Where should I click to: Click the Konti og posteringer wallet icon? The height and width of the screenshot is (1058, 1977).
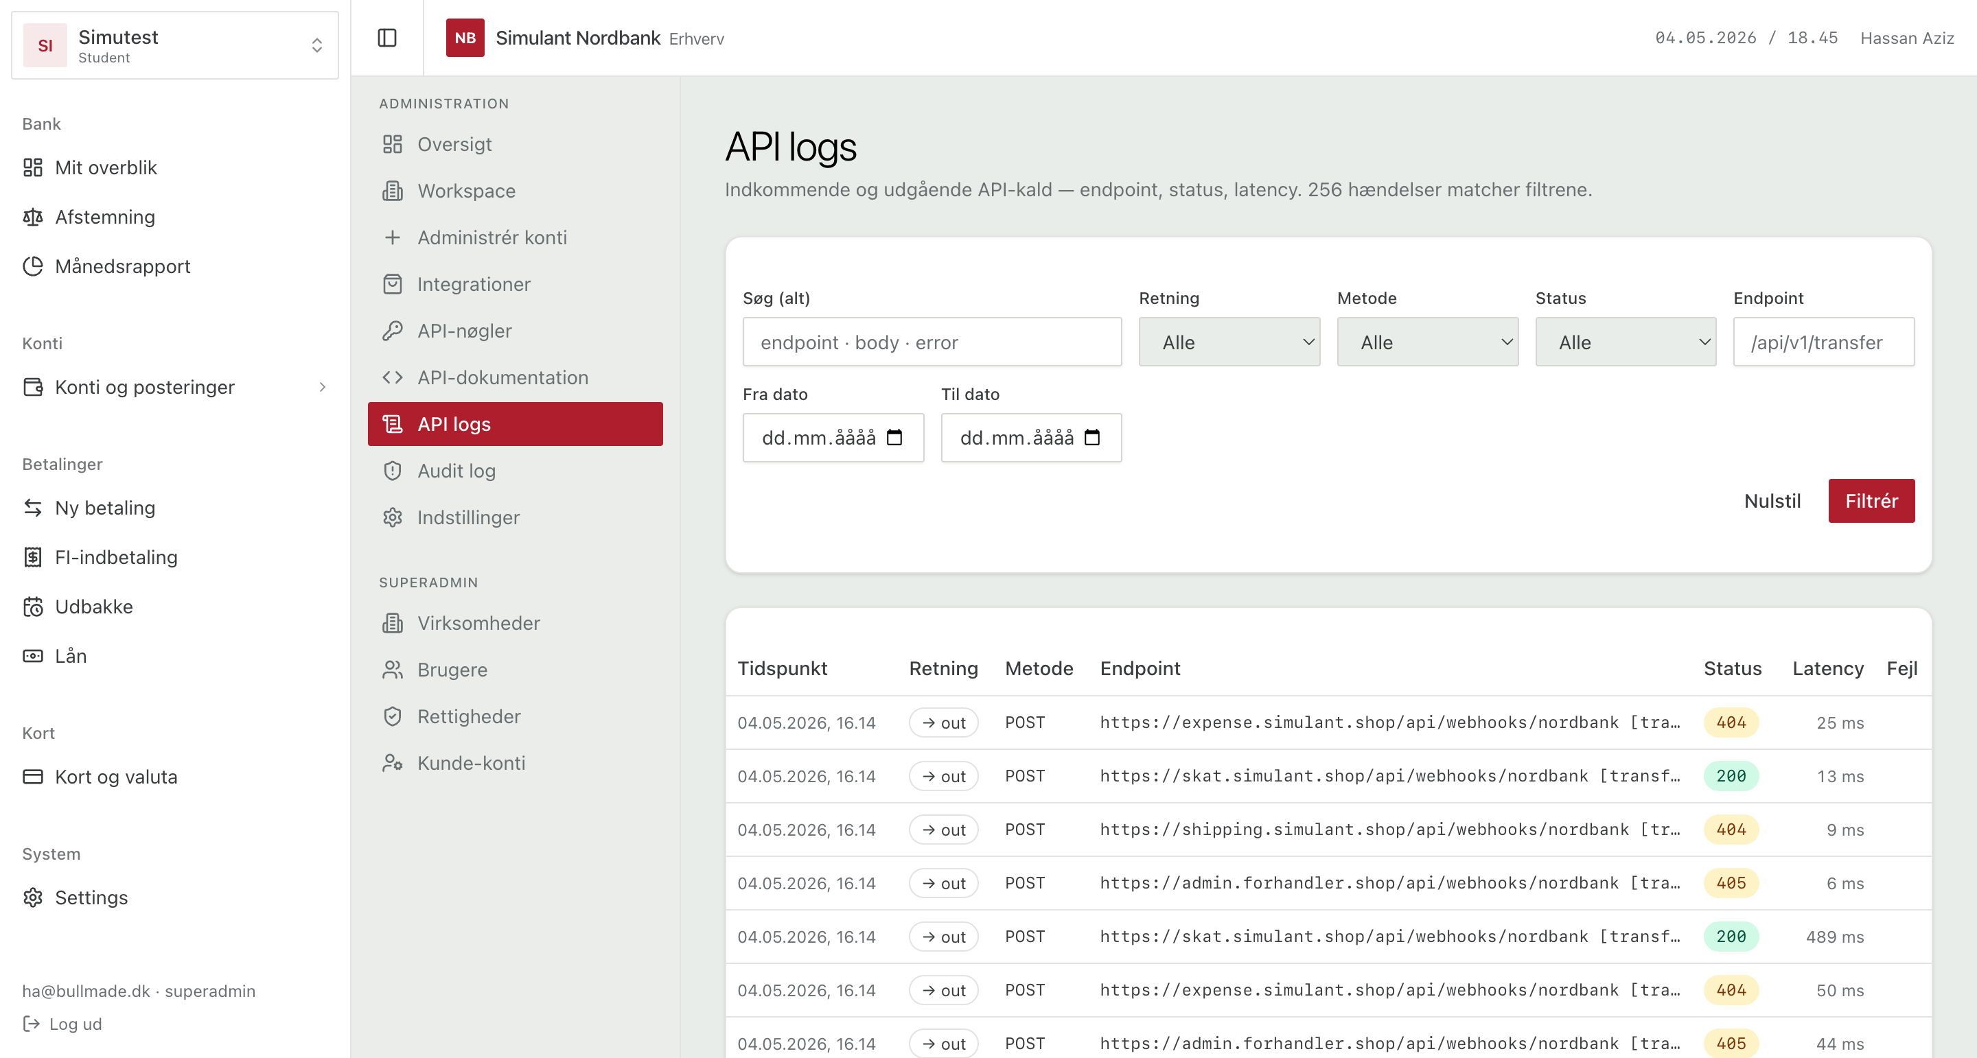32,387
